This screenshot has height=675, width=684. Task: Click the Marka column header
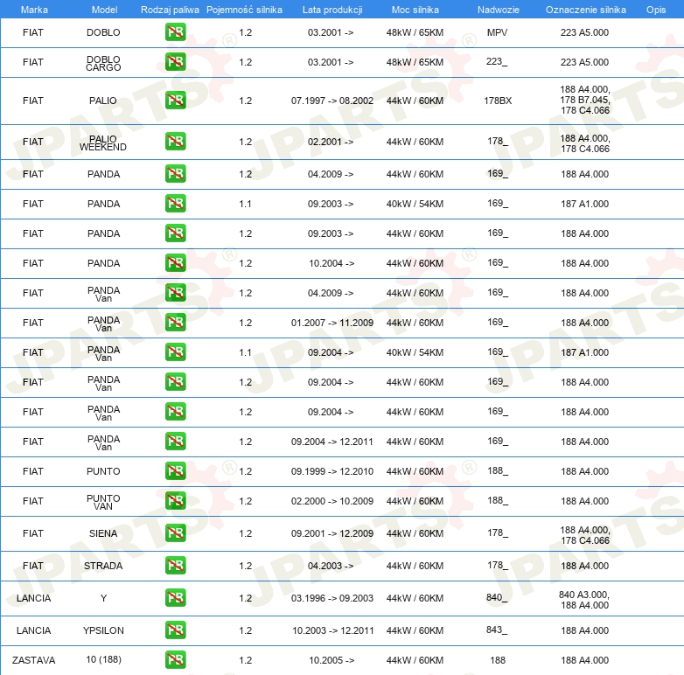pos(34,10)
